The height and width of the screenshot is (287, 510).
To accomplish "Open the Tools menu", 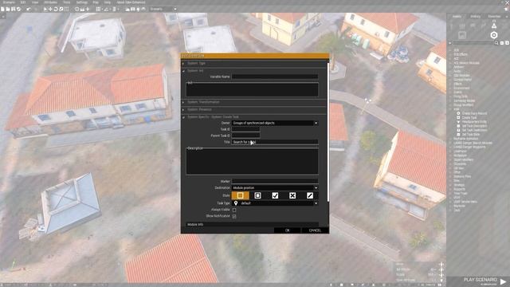I will tap(67, 2).
